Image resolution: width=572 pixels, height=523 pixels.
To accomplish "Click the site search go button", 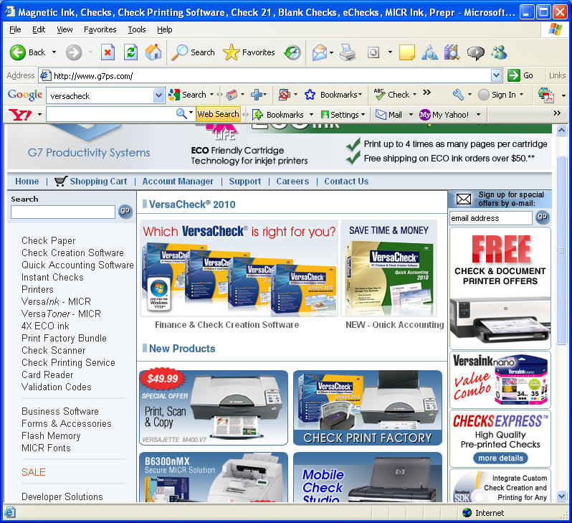I will 125,211.
